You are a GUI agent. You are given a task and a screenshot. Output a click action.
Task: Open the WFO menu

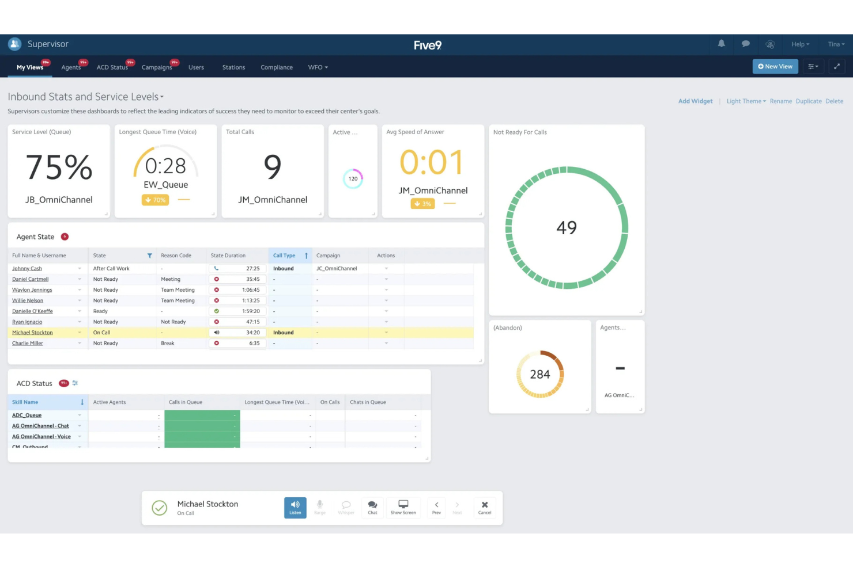coord(318,67)
